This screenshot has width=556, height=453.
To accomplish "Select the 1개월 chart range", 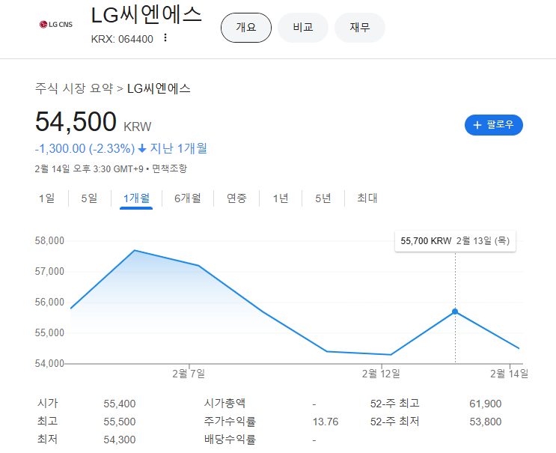I will coord(136,198).
